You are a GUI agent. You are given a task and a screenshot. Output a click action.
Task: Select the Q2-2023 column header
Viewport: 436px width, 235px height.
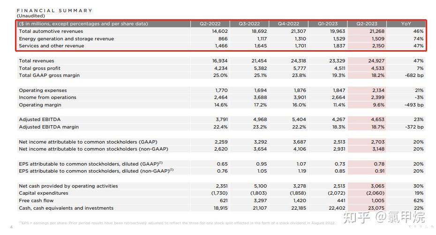point(367,24)
